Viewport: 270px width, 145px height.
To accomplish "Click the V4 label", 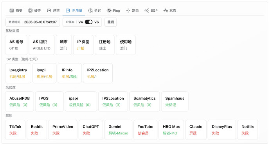I will click(81, 22).
